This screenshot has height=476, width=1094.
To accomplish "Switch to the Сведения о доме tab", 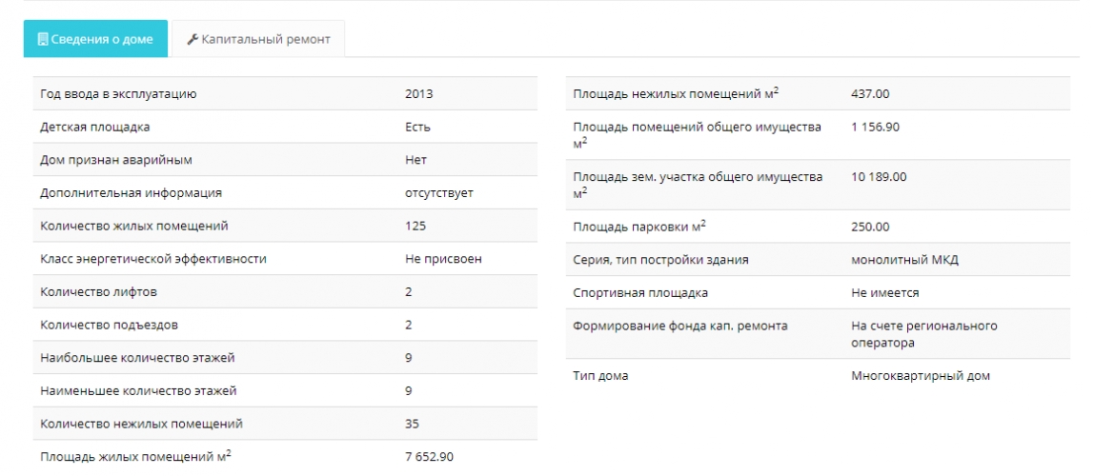I will pos(95,38).
